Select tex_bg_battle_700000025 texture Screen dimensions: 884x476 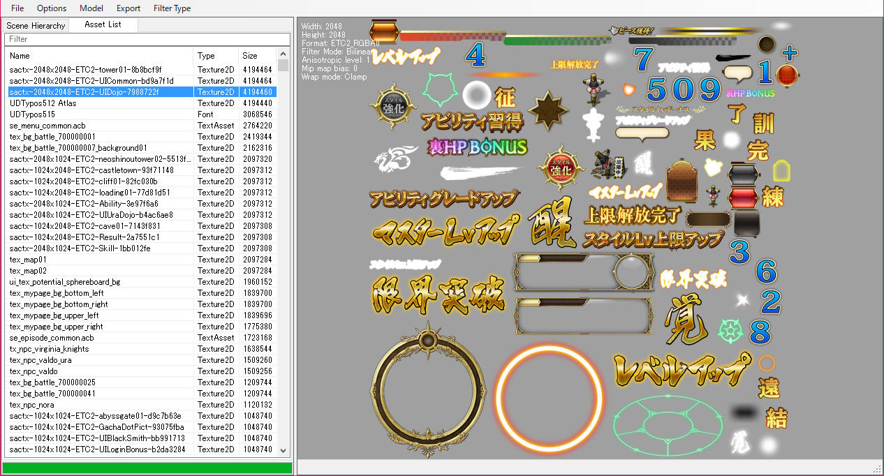coord(142,382)
